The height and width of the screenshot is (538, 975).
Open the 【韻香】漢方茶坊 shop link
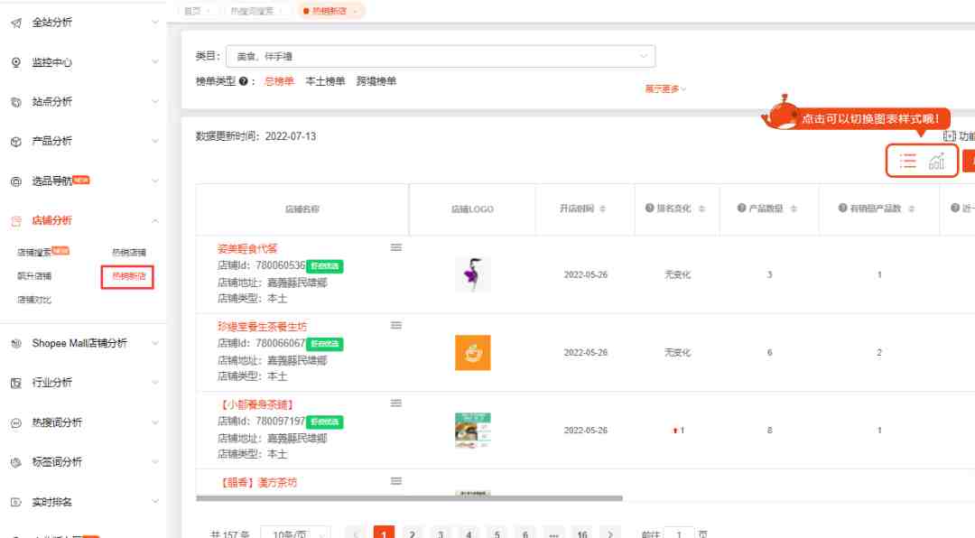(x=256, y=483)
